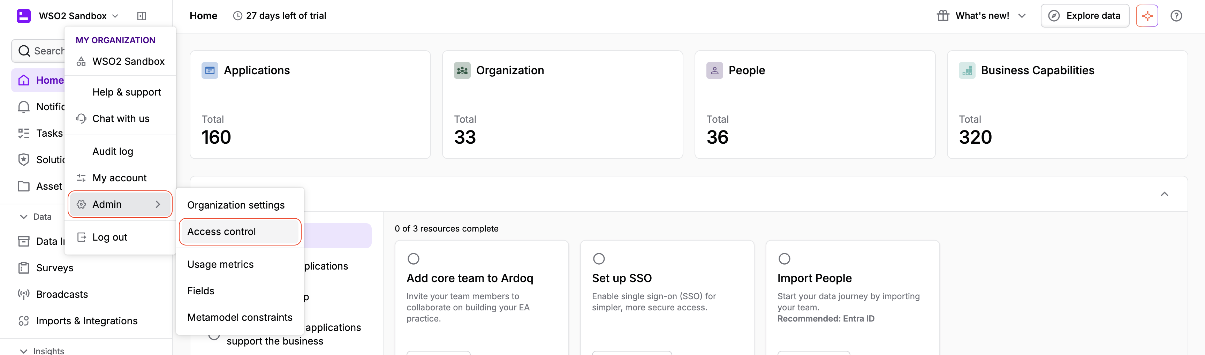Click the 0 of 3 resources complete text
The width and height of the screenshot is (1205, 355).
(x=446, y=229)
